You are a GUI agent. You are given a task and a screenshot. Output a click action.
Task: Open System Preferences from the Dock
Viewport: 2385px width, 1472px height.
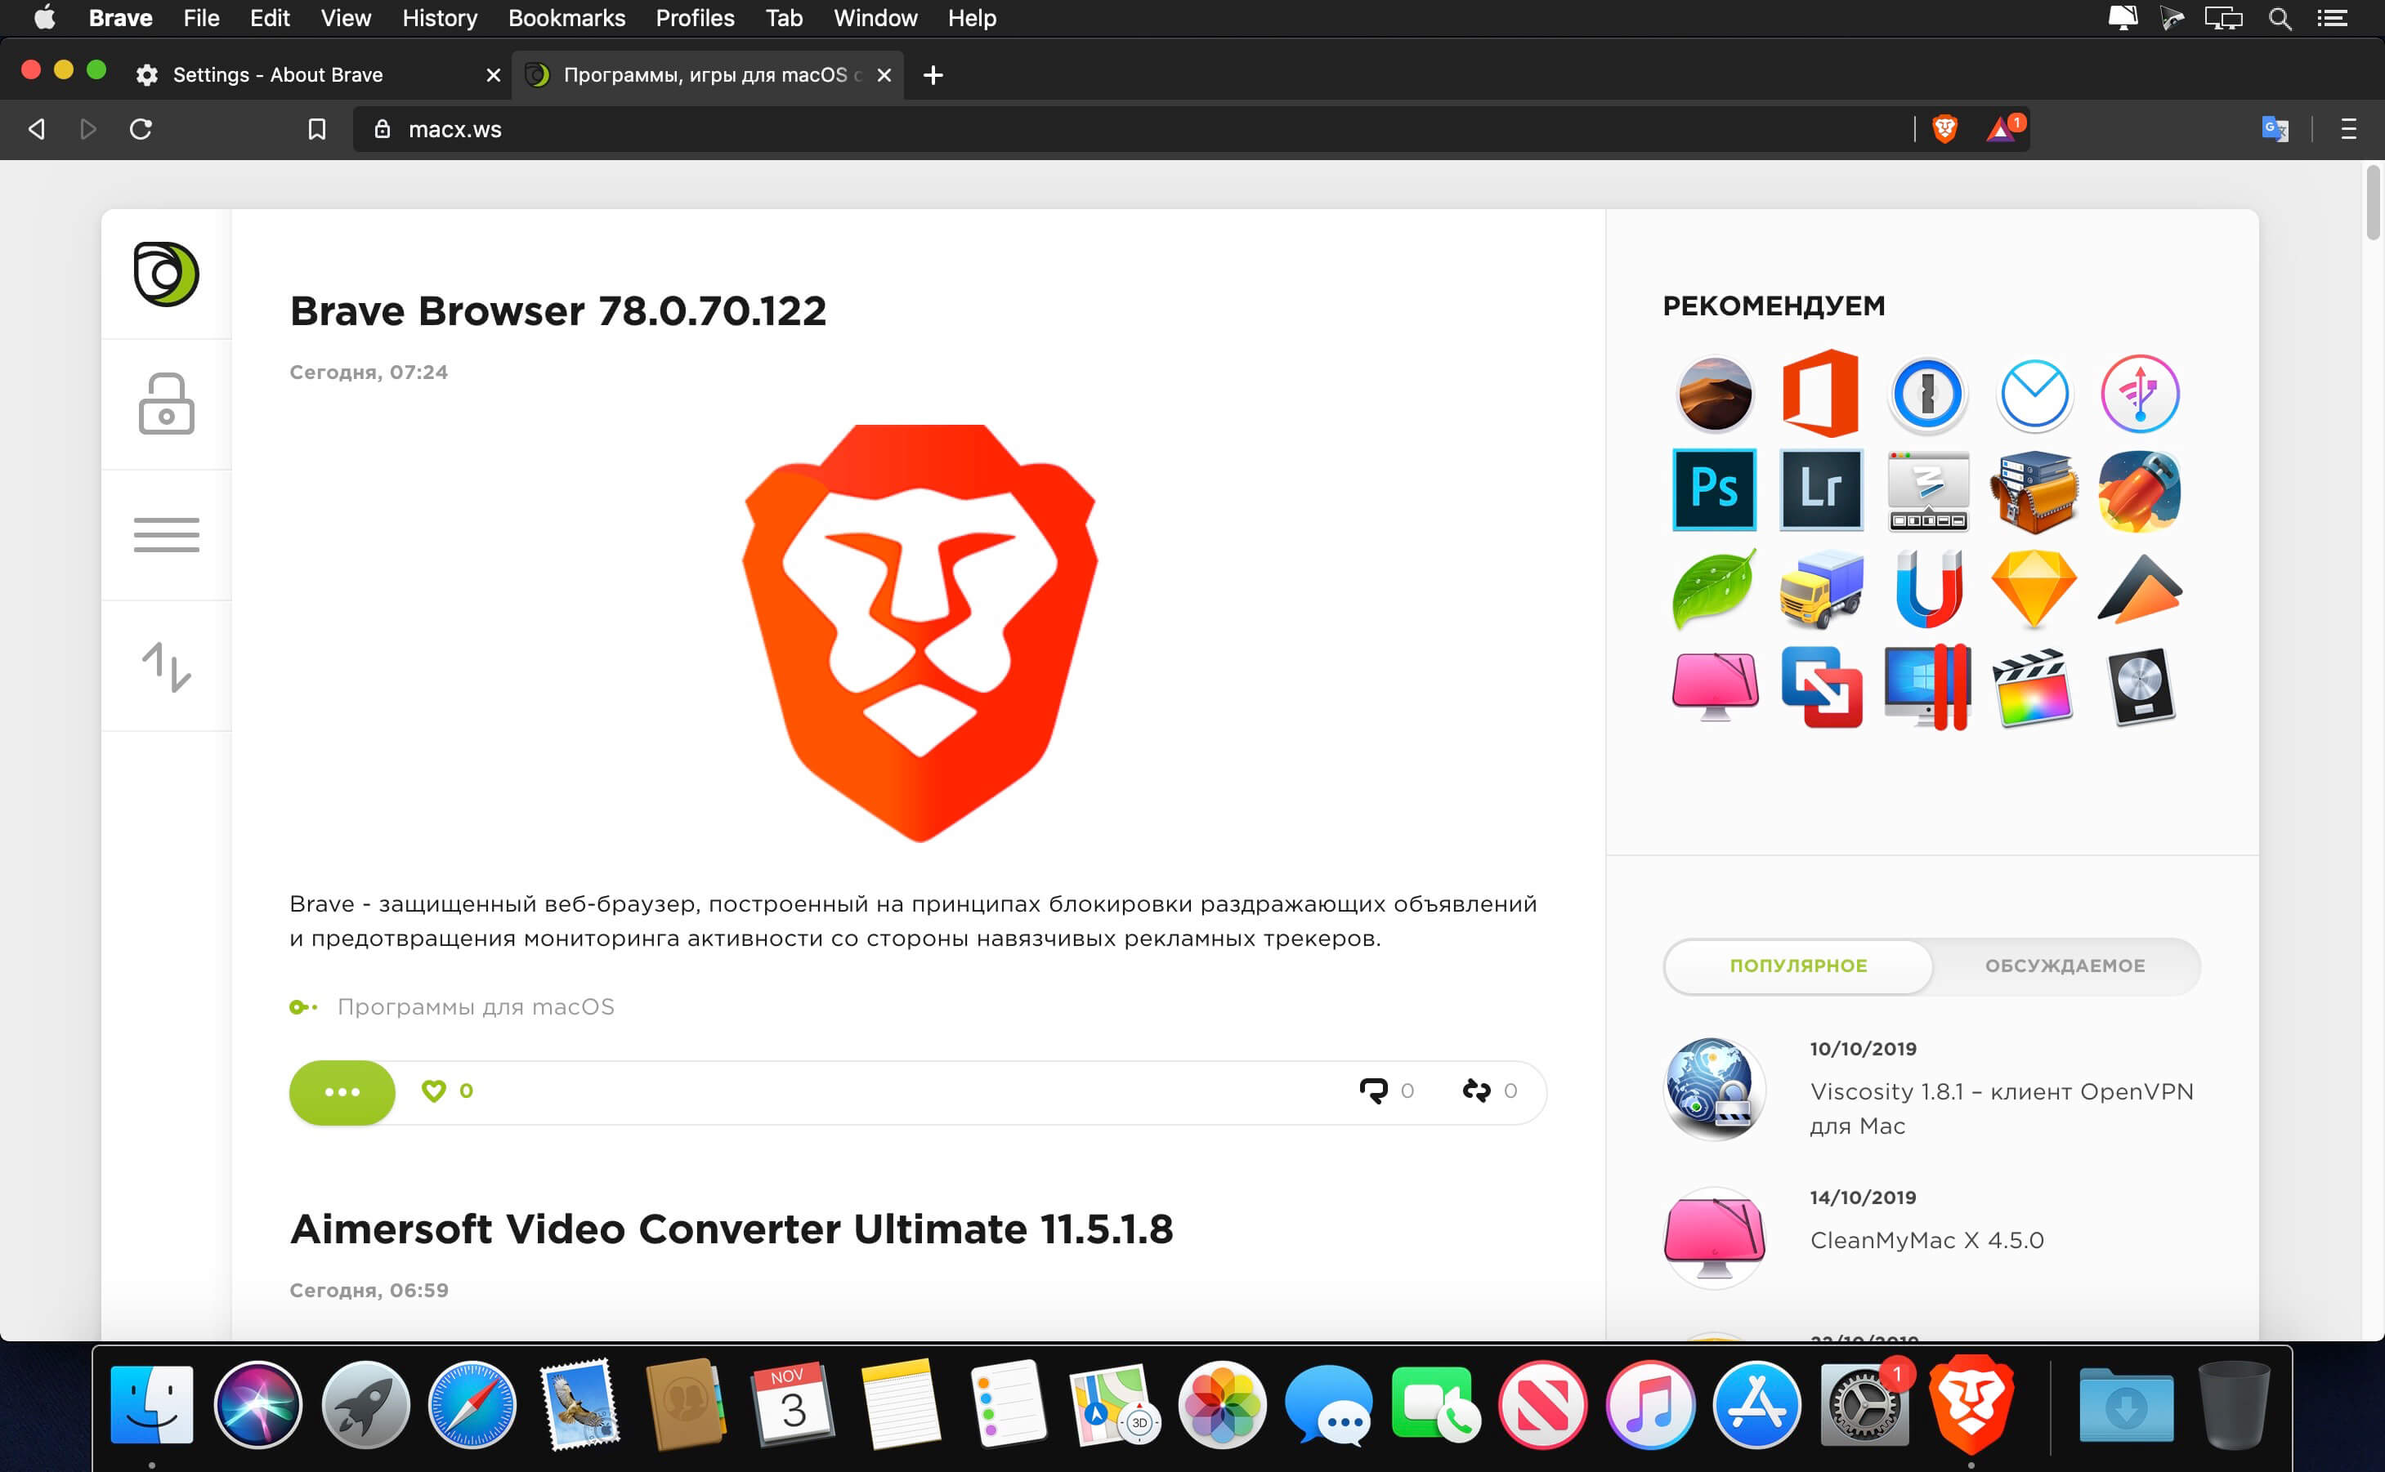click(x=1864, y=1405)
